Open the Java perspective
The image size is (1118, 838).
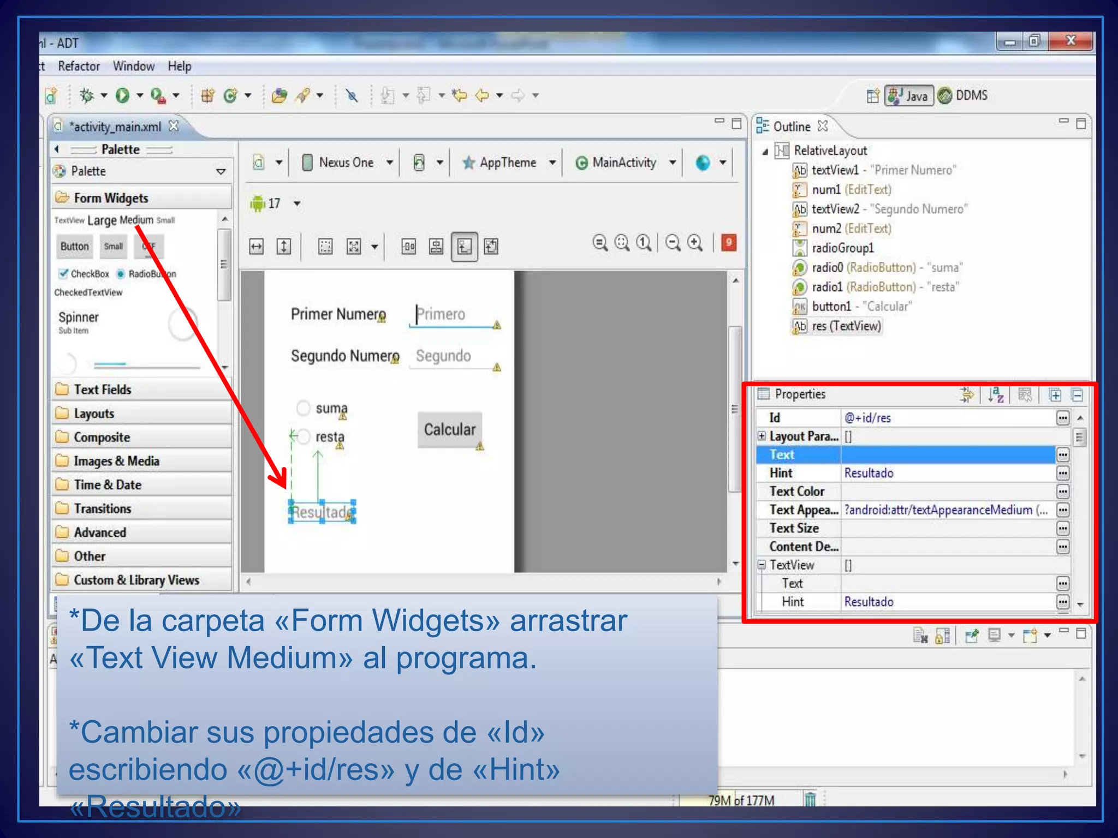909,95
